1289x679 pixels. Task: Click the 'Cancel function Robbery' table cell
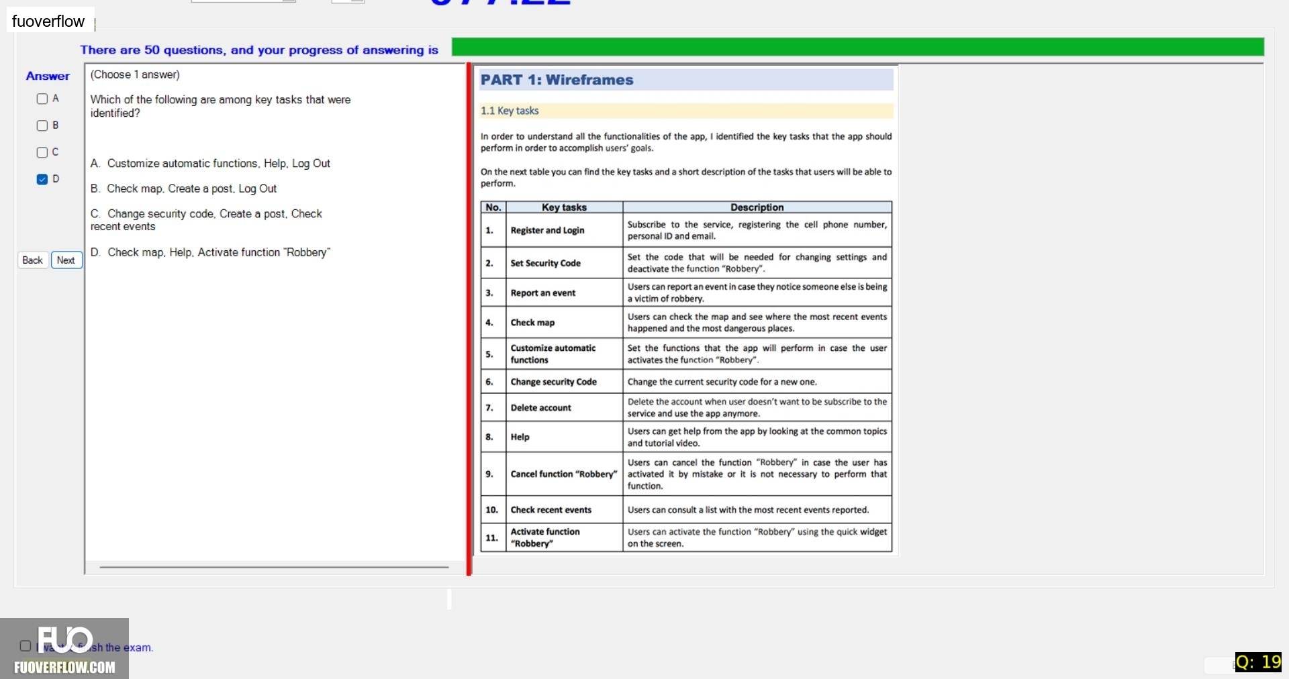click(x=563, y=474)
